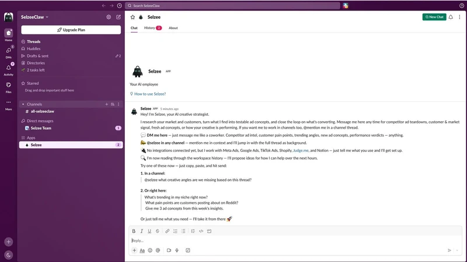Follow the Judge.me link in the message
This screenshot has height=262, width=467.
tap(301, 151)
